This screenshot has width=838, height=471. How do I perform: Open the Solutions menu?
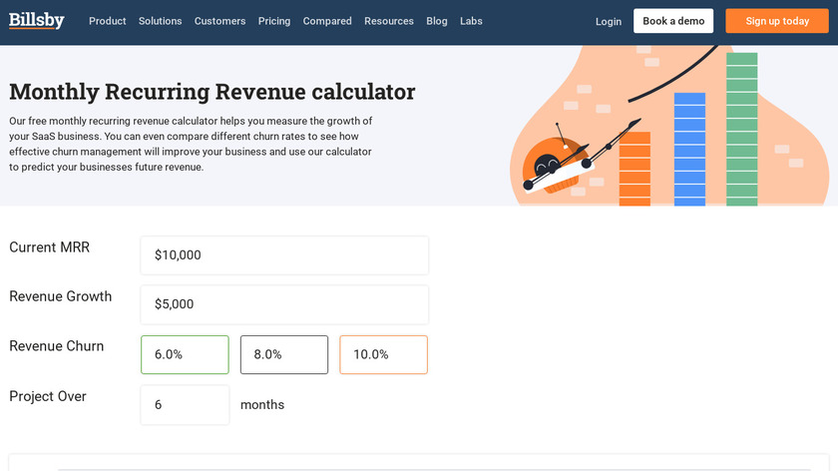point(161,21)
